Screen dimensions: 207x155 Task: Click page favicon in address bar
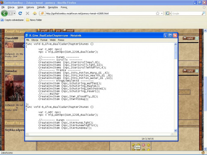(x=42, y=13)
